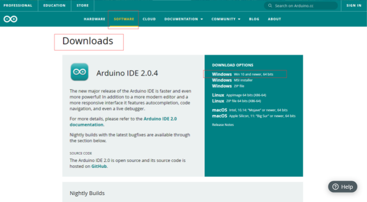Open the Release Notes link
367x202 pixels.
[x=223, y=125]
